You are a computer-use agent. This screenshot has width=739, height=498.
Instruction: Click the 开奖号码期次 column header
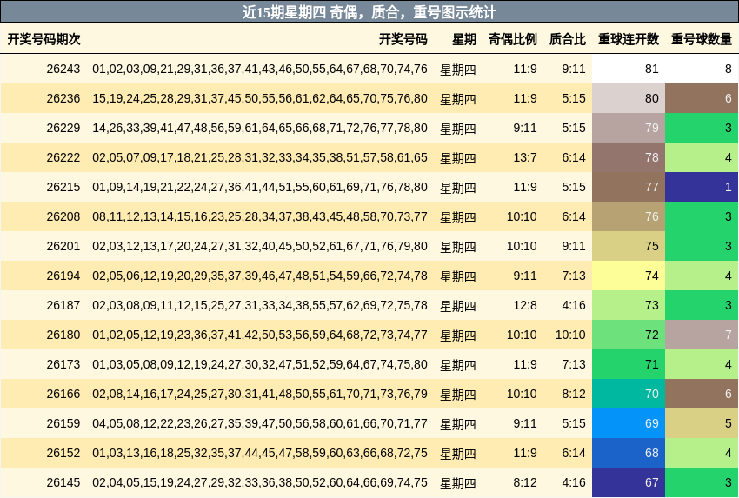point(43,39)
